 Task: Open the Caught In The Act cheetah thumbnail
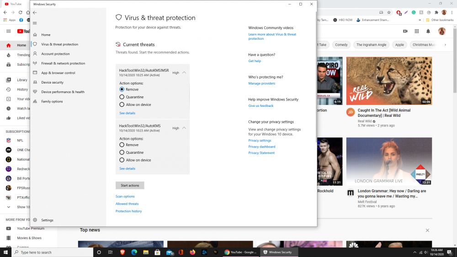tap(389, 81)
